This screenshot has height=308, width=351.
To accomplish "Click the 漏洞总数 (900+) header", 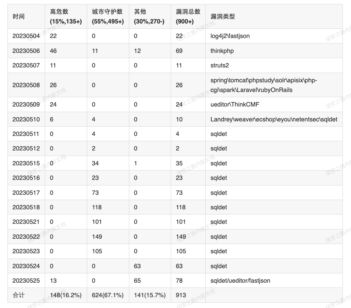I will coord(188,16).
